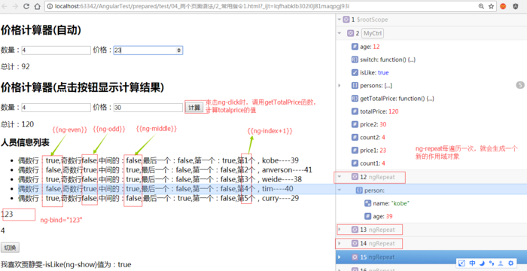
Task: Select the kobe----39 list row
Action: tap(158, 160)
